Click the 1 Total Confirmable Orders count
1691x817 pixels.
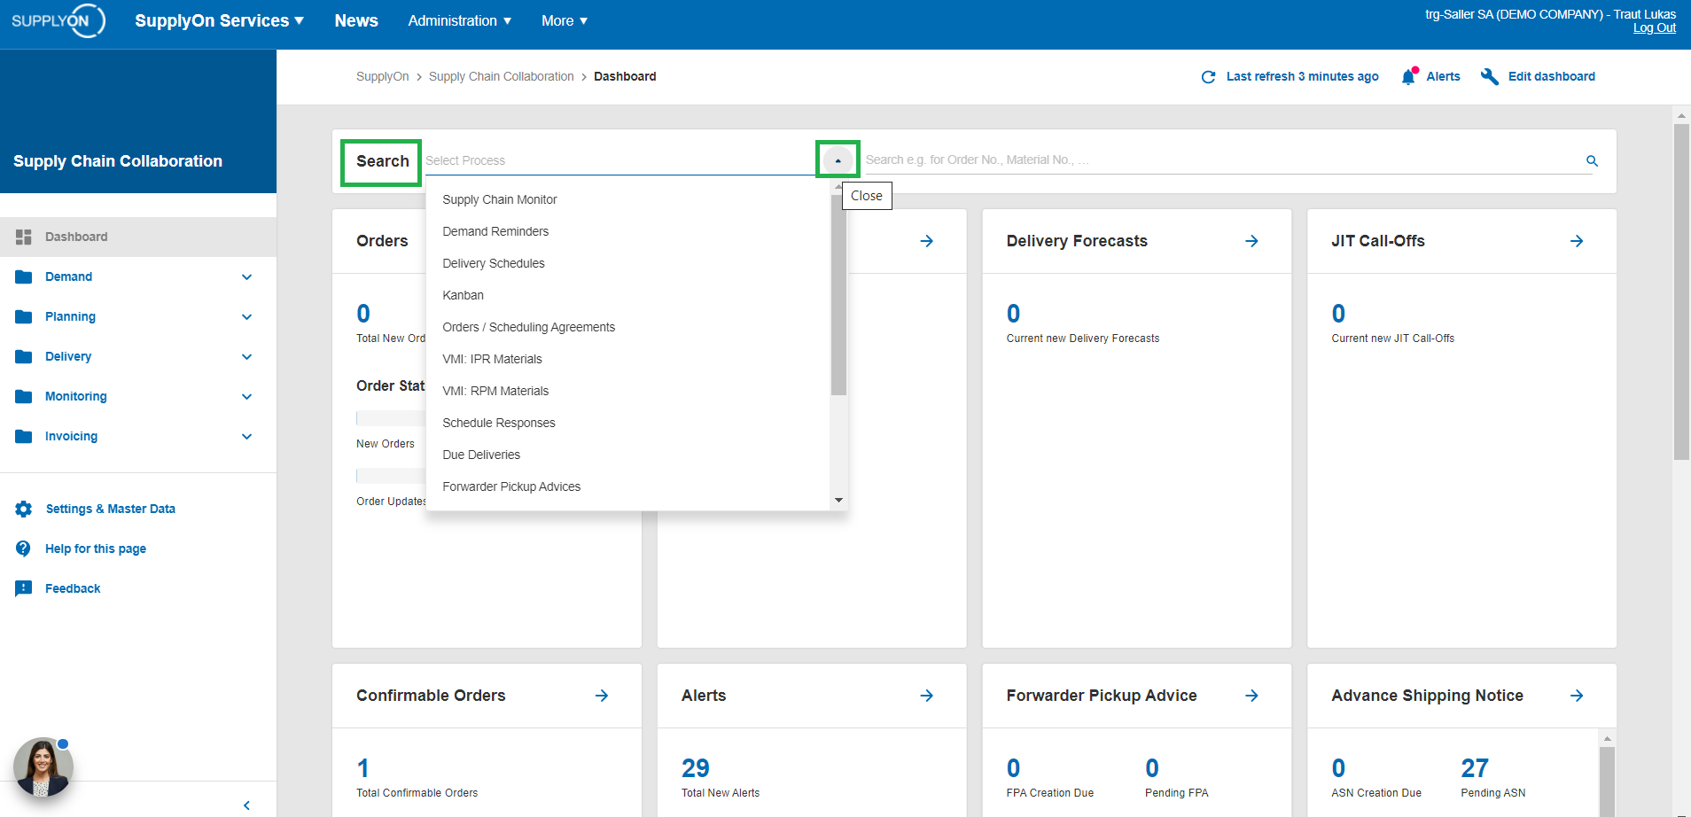[362, 767]
